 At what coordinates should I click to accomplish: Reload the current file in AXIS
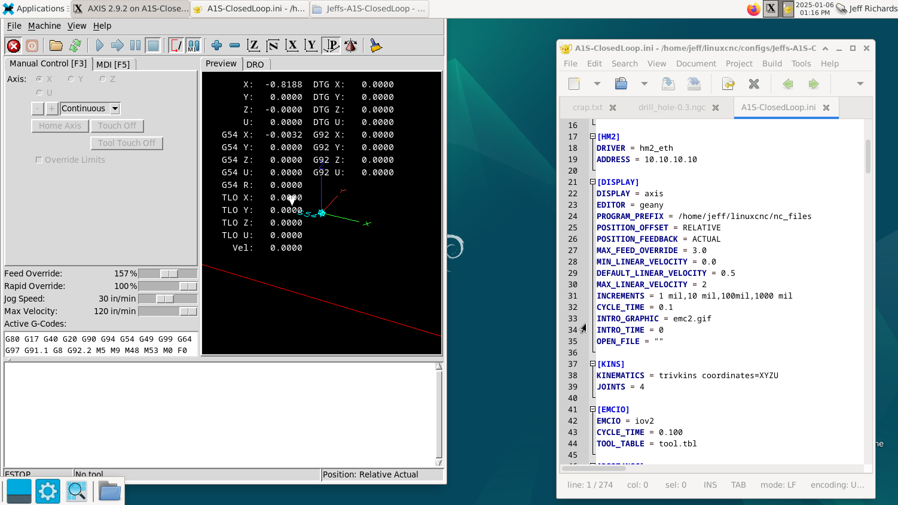pyautogui.click(x=75, y=45)
